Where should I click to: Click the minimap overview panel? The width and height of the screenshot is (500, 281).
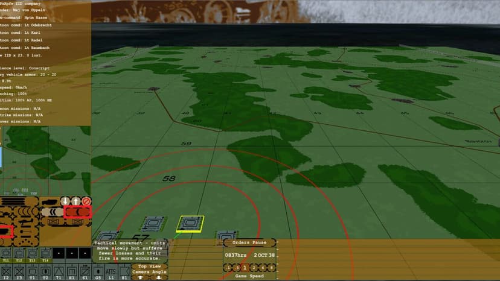tap(45, 161)
